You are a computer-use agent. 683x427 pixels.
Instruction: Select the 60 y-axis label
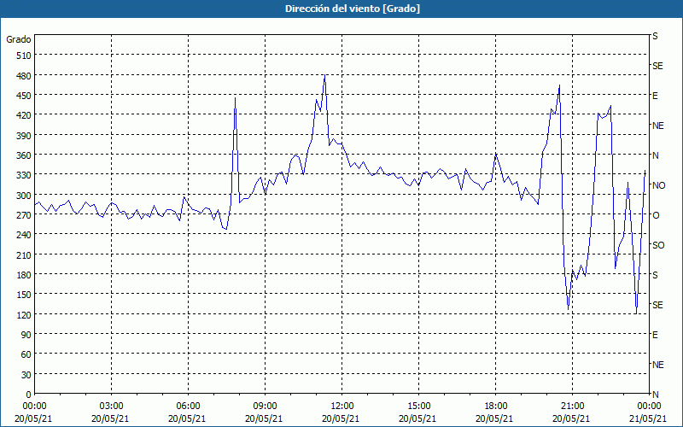tap(26, 354)
